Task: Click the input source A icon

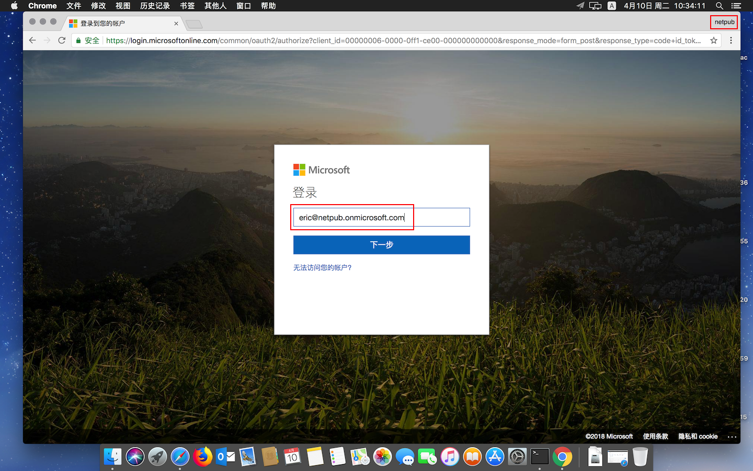Action: tap(612, 6)
